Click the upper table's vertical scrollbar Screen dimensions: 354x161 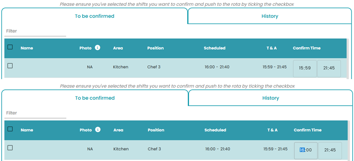pos(348,59)
